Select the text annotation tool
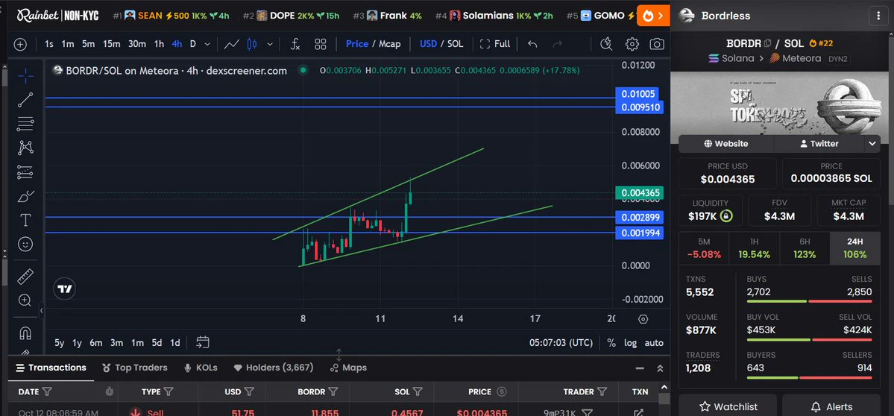This screenshot has width=894, height=416. click(25, 220)
